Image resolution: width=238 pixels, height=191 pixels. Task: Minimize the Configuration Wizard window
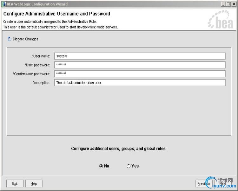click(223, 4)
